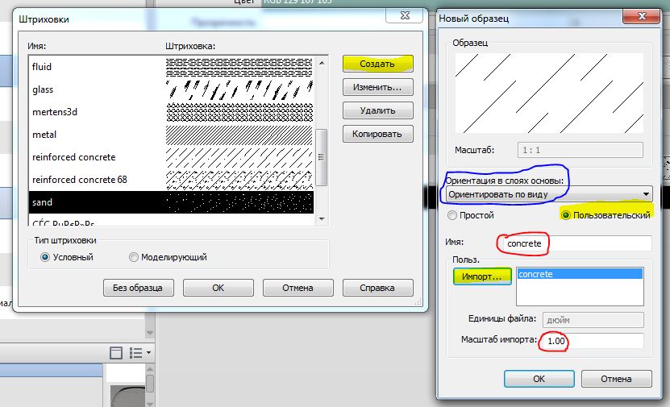Select the fluid hatch pattern row
Viewport: 670px width, 407px height.
pyautogui.click(x=171, y=67)
